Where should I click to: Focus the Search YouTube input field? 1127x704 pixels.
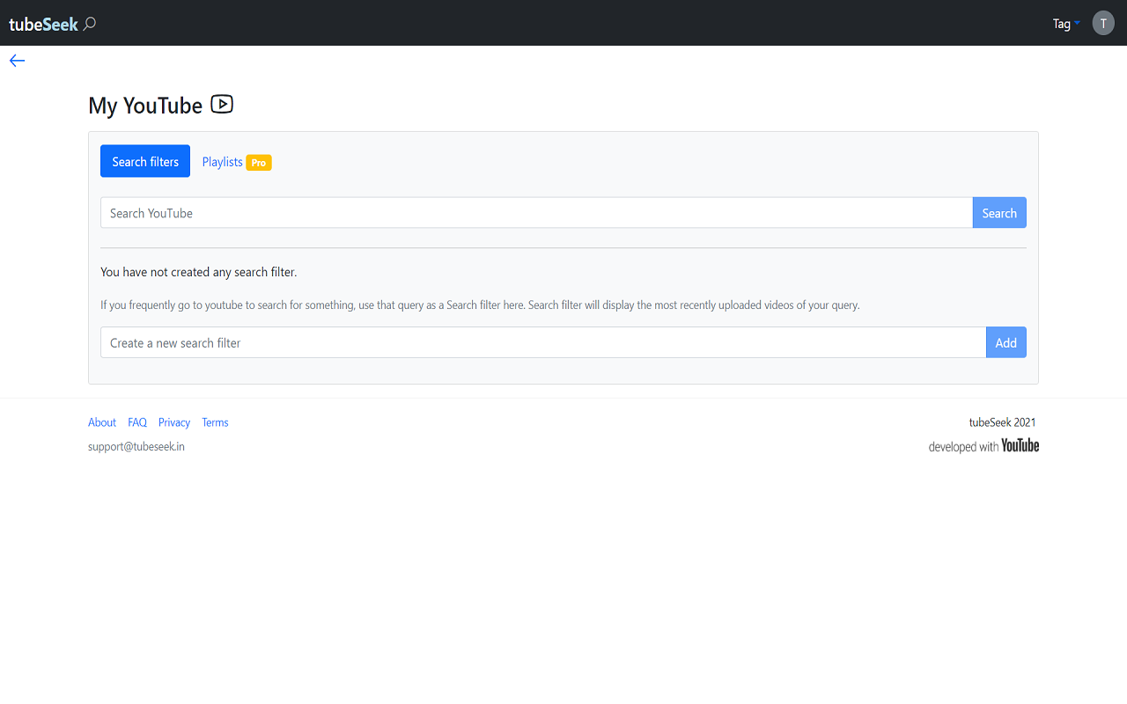point(536,213)
